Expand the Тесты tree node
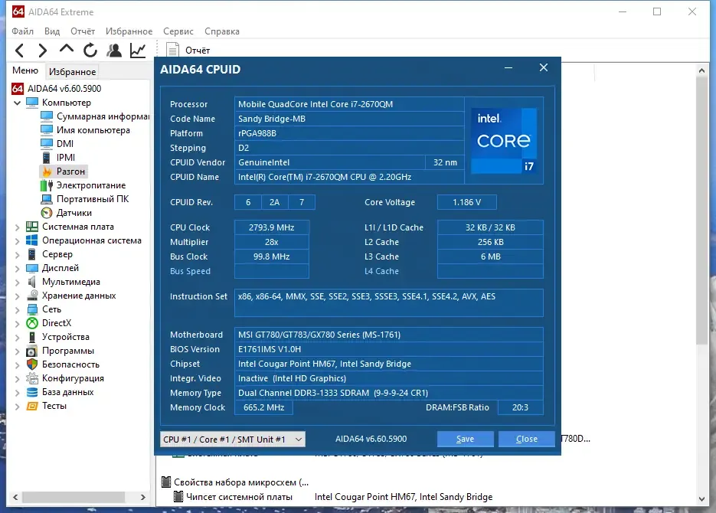The image size is (716, 513). tap(18, 407)
